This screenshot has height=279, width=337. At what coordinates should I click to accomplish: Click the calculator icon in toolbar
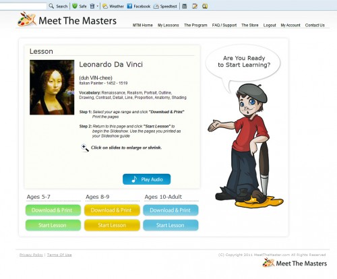tap(185, 6)
